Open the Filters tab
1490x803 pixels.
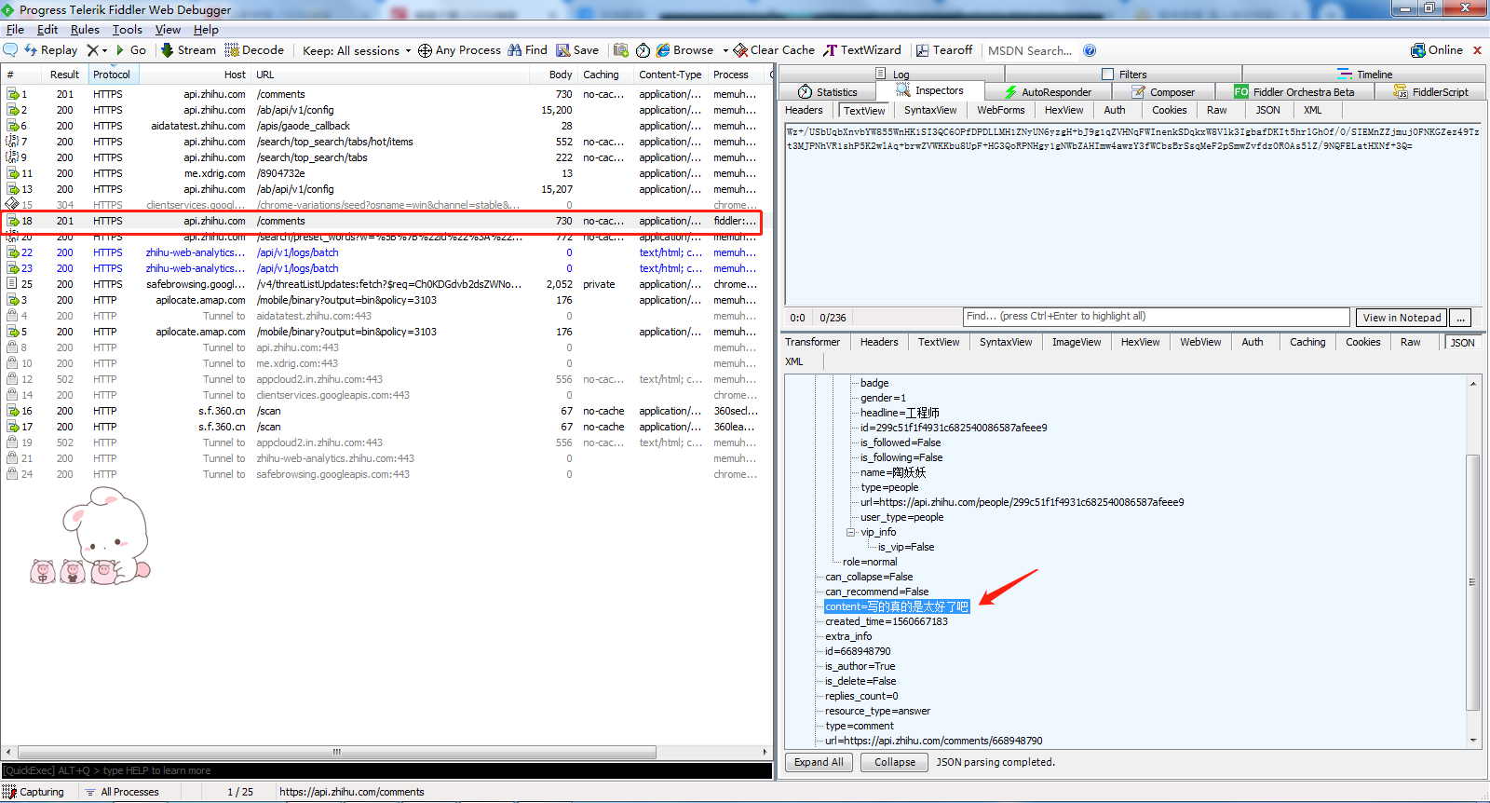point(1124,74)
